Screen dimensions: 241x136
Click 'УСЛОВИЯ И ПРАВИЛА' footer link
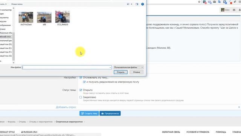198,132
